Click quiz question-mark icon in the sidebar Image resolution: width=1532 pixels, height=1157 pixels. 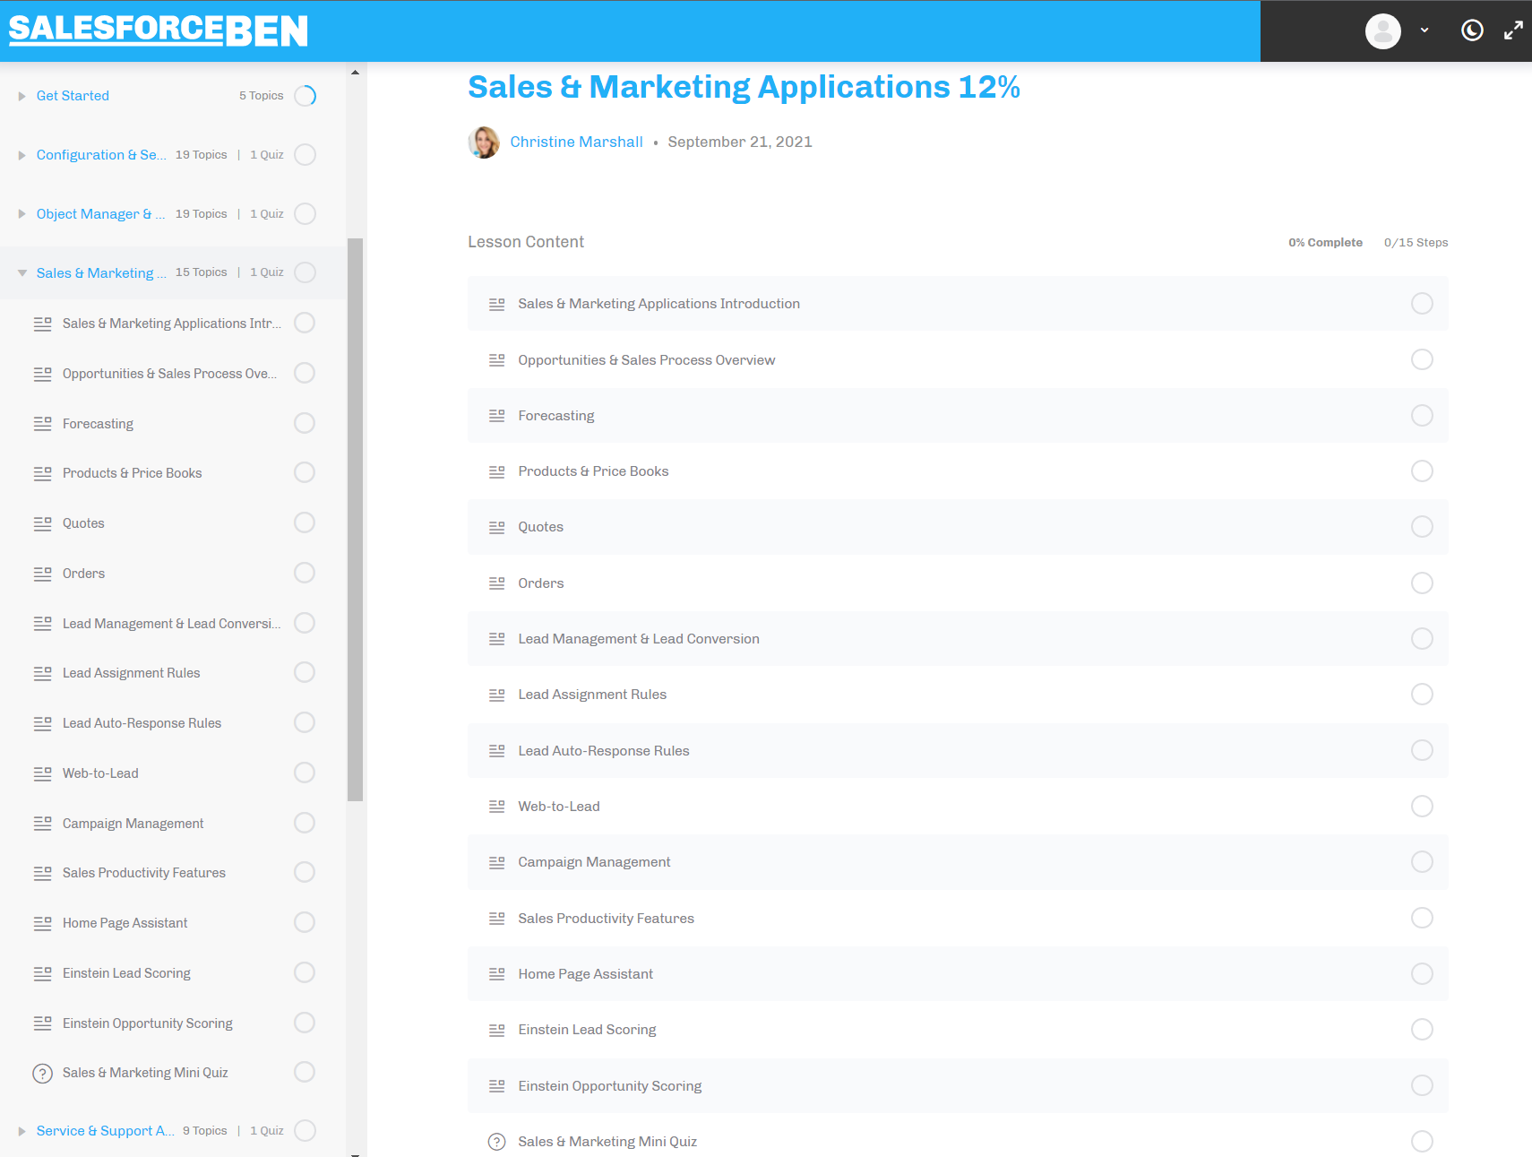click(42, 1073)
